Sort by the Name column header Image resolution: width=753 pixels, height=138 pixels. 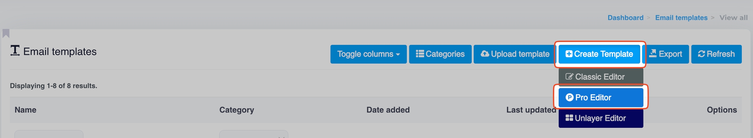25,110
